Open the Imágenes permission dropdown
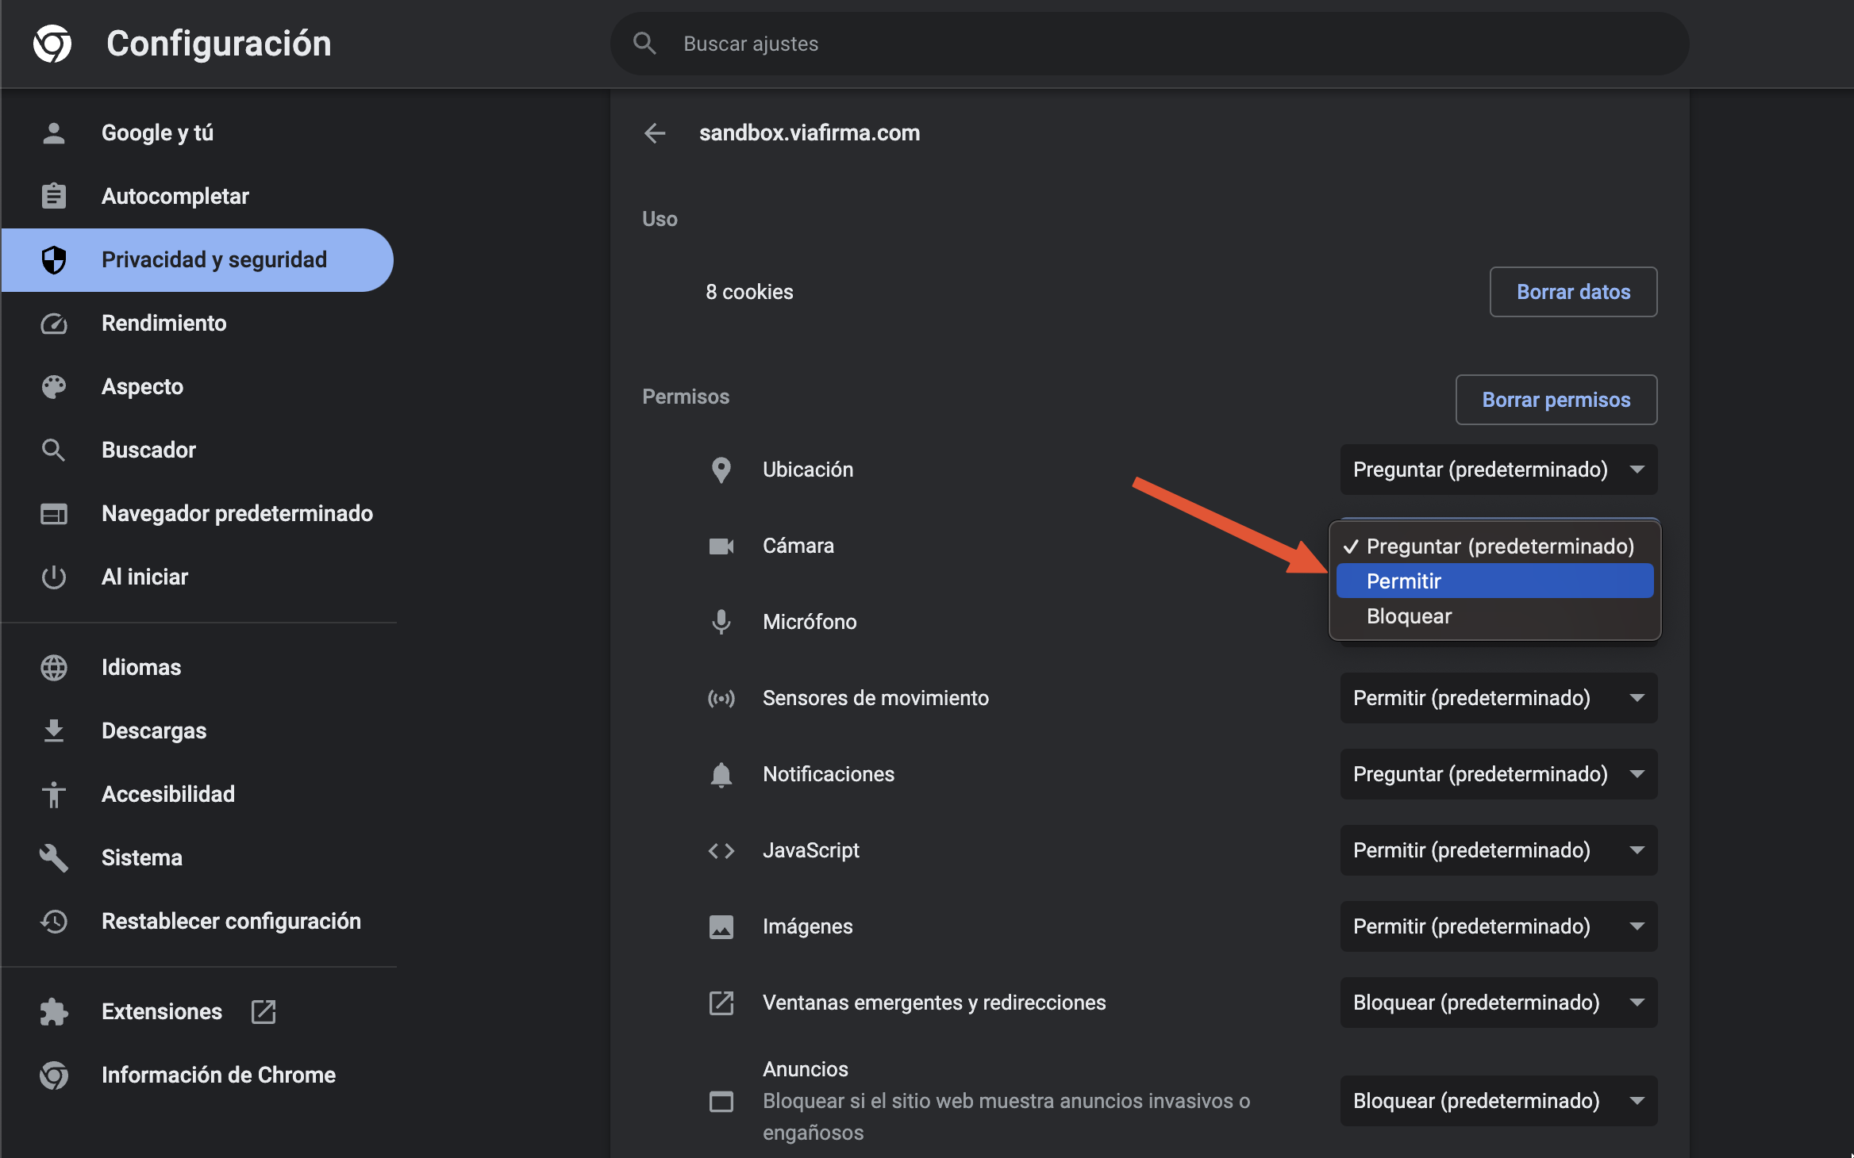 1498,926
